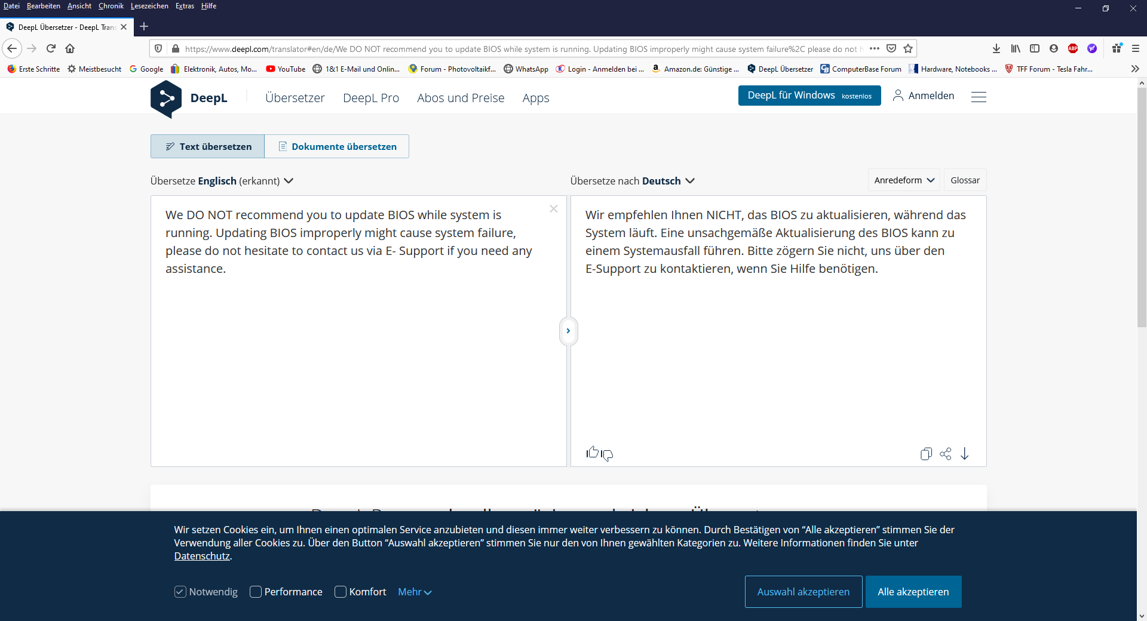Viewport: 1147px width, 621px height.
Task: Click the thumbs down rating icon
Action: click(x=607, y=456)
